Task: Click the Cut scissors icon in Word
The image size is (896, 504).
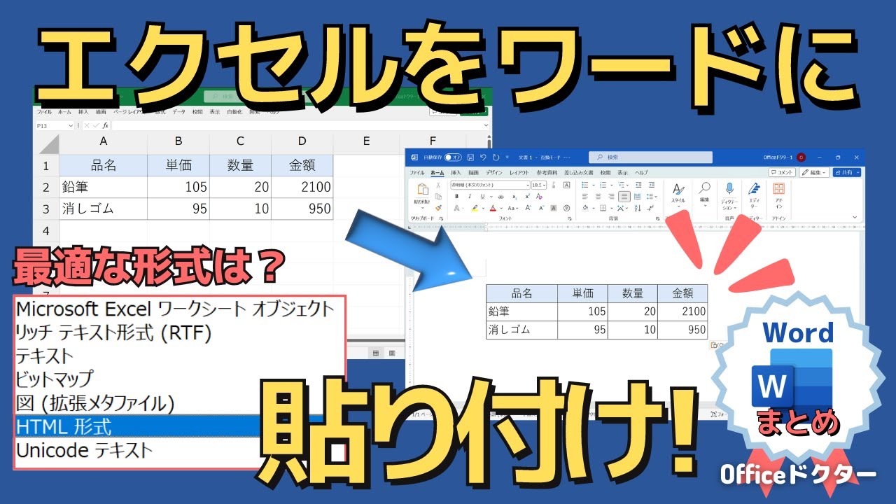Action: tap(438, 185)
